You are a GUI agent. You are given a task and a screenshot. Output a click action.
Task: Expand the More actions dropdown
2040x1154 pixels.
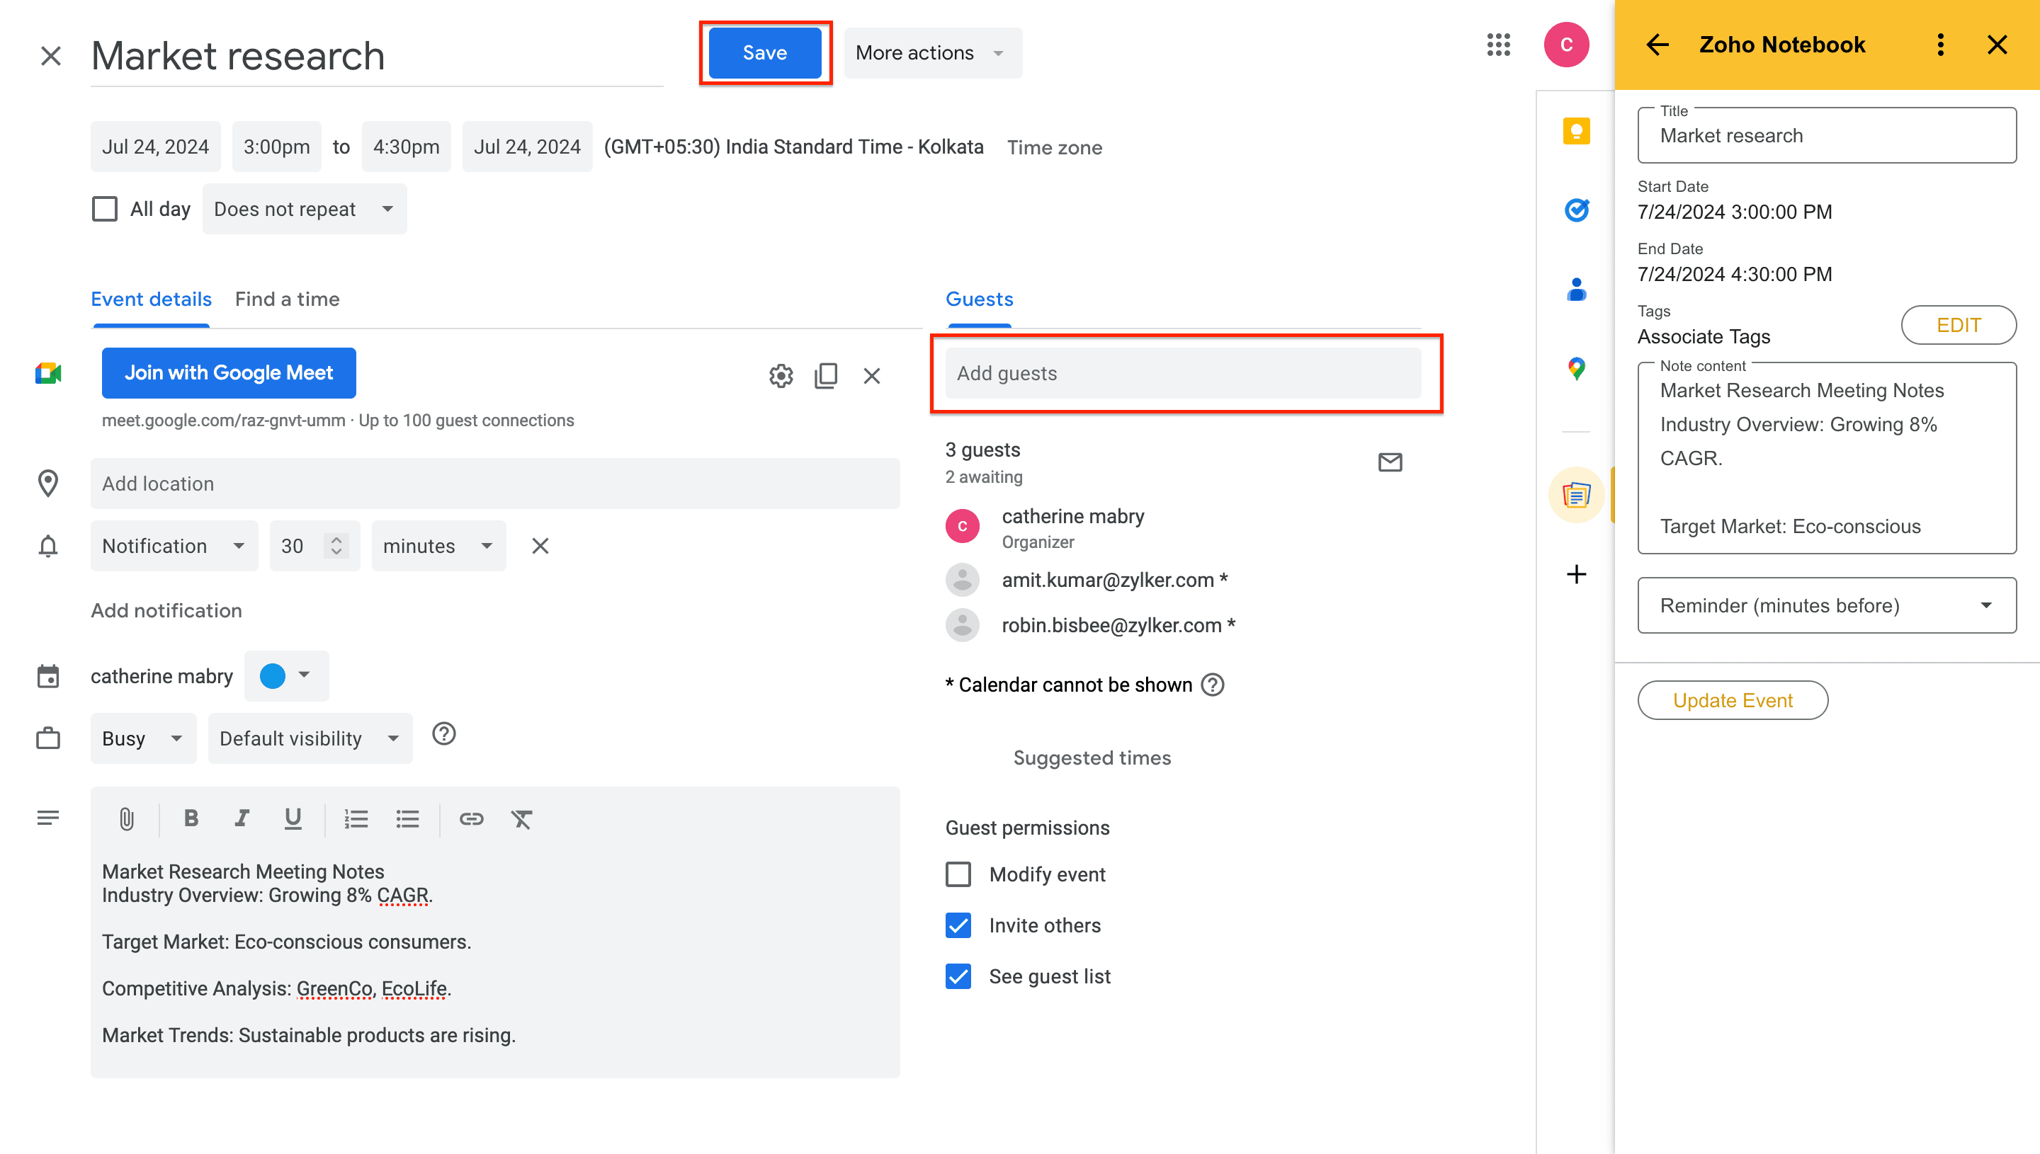click(x=931, y=53)
